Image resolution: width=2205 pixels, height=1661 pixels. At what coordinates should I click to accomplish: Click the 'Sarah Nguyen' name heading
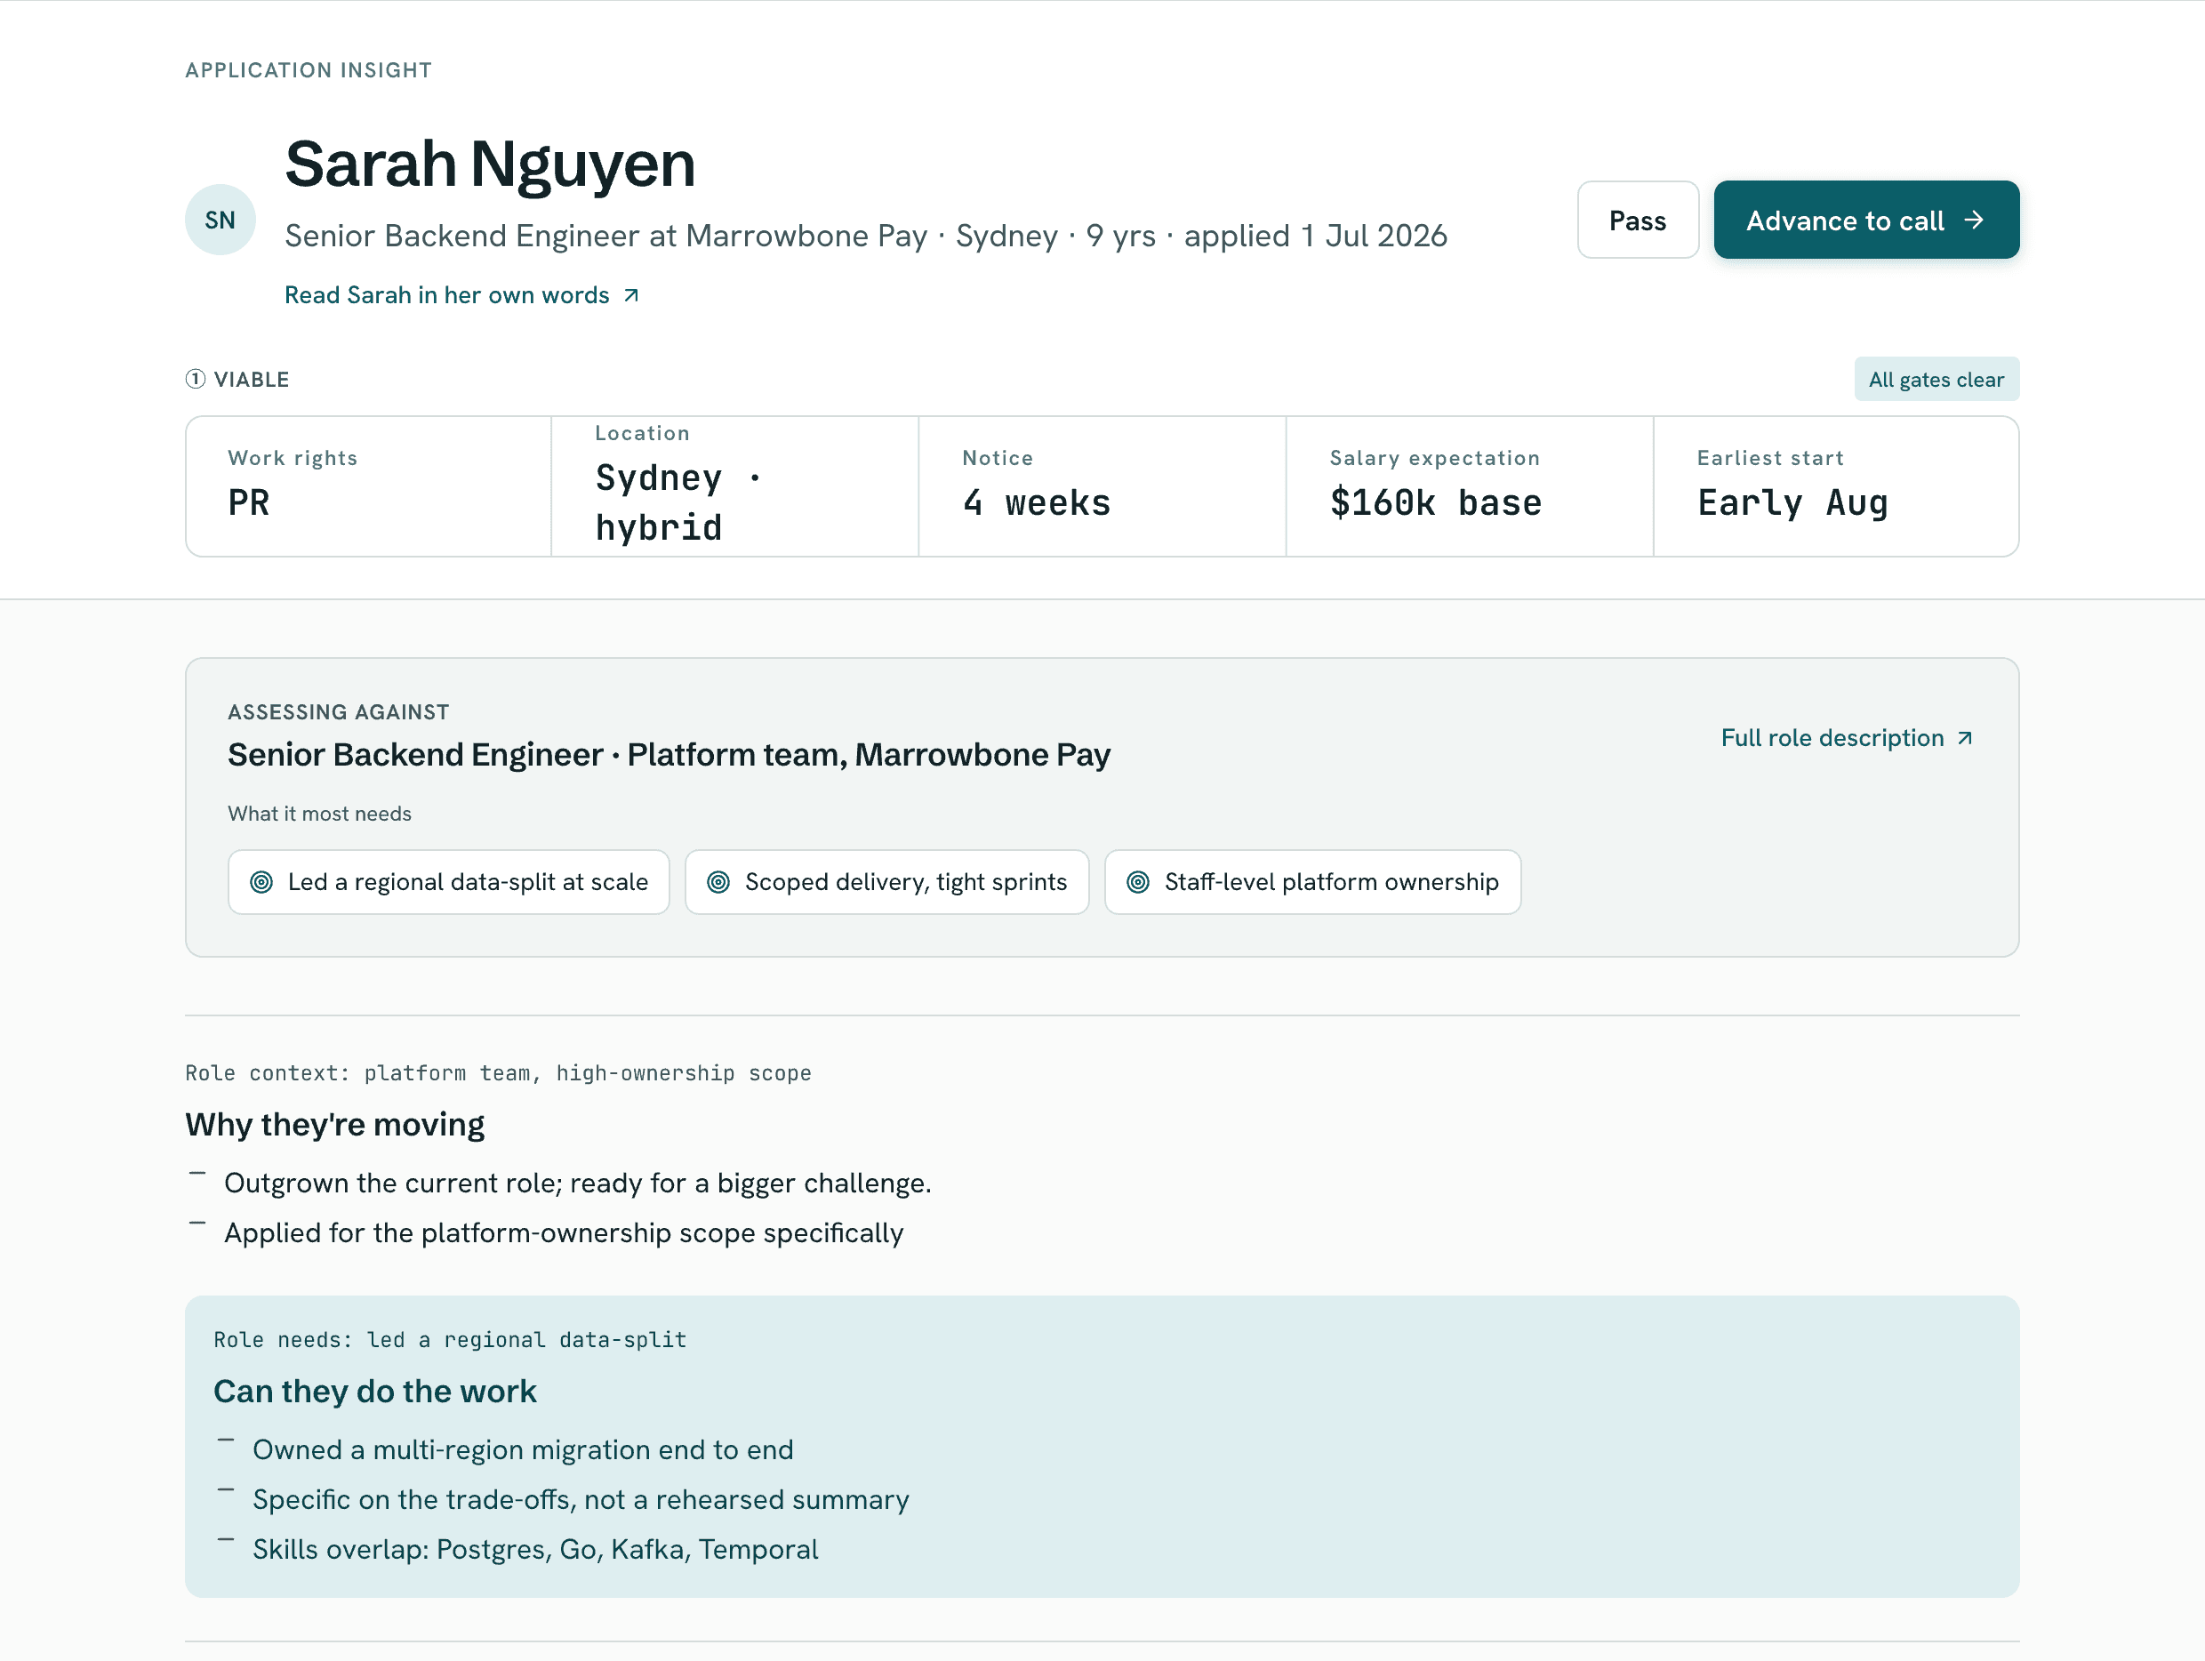[x=489, y=164]
